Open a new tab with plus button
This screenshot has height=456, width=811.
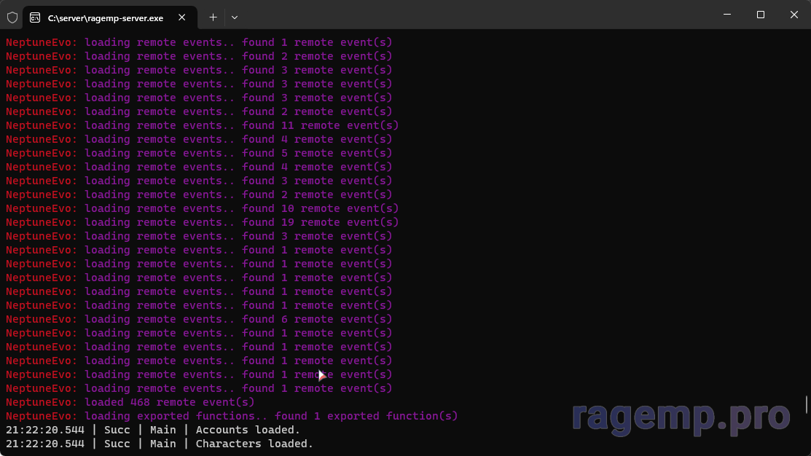[213, 17]
